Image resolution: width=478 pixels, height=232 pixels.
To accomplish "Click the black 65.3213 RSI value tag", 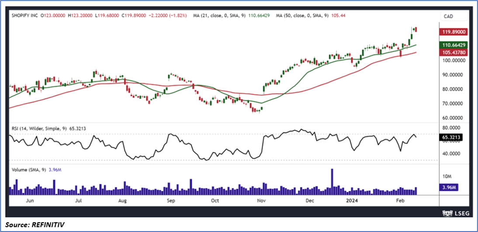I will 450,137.
